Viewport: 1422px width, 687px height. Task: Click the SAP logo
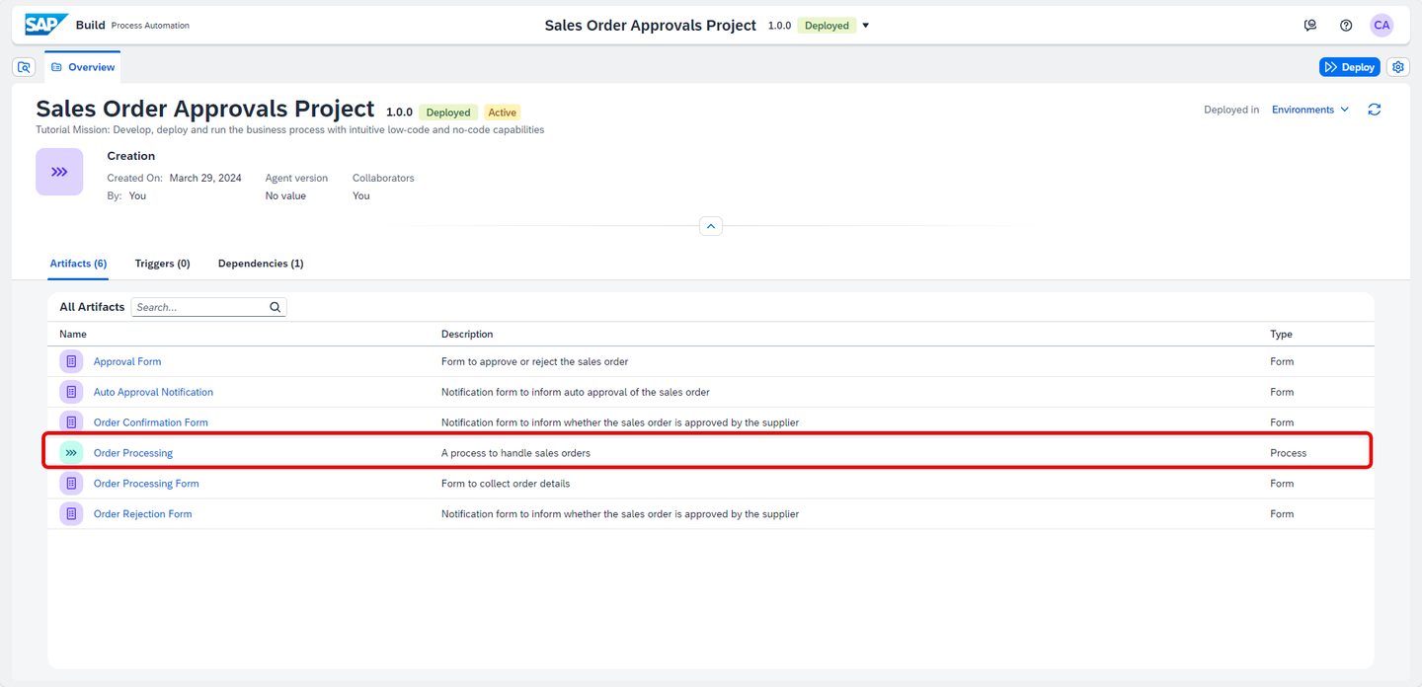(46, 25)
